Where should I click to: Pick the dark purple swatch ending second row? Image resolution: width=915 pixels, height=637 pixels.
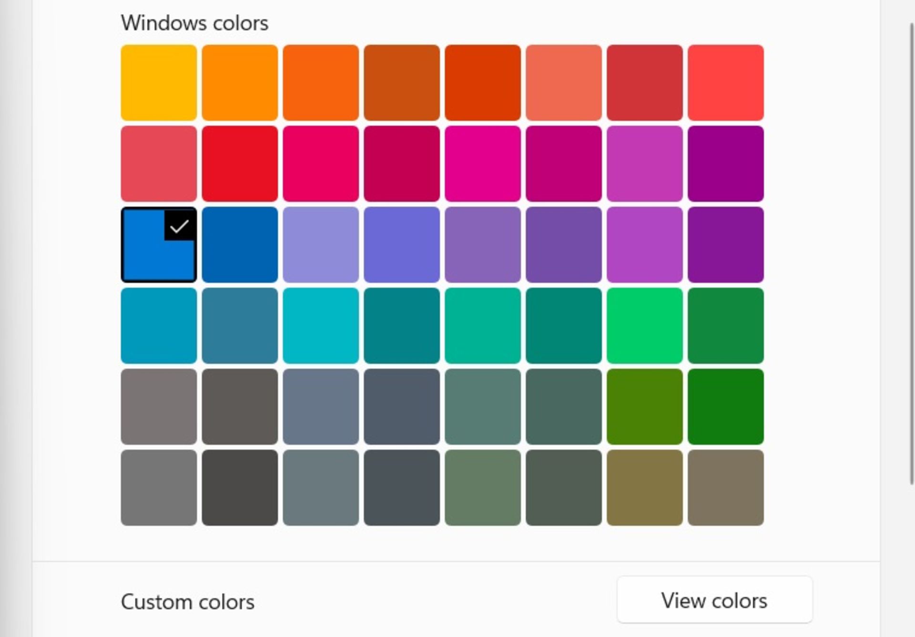pos(726,163)
